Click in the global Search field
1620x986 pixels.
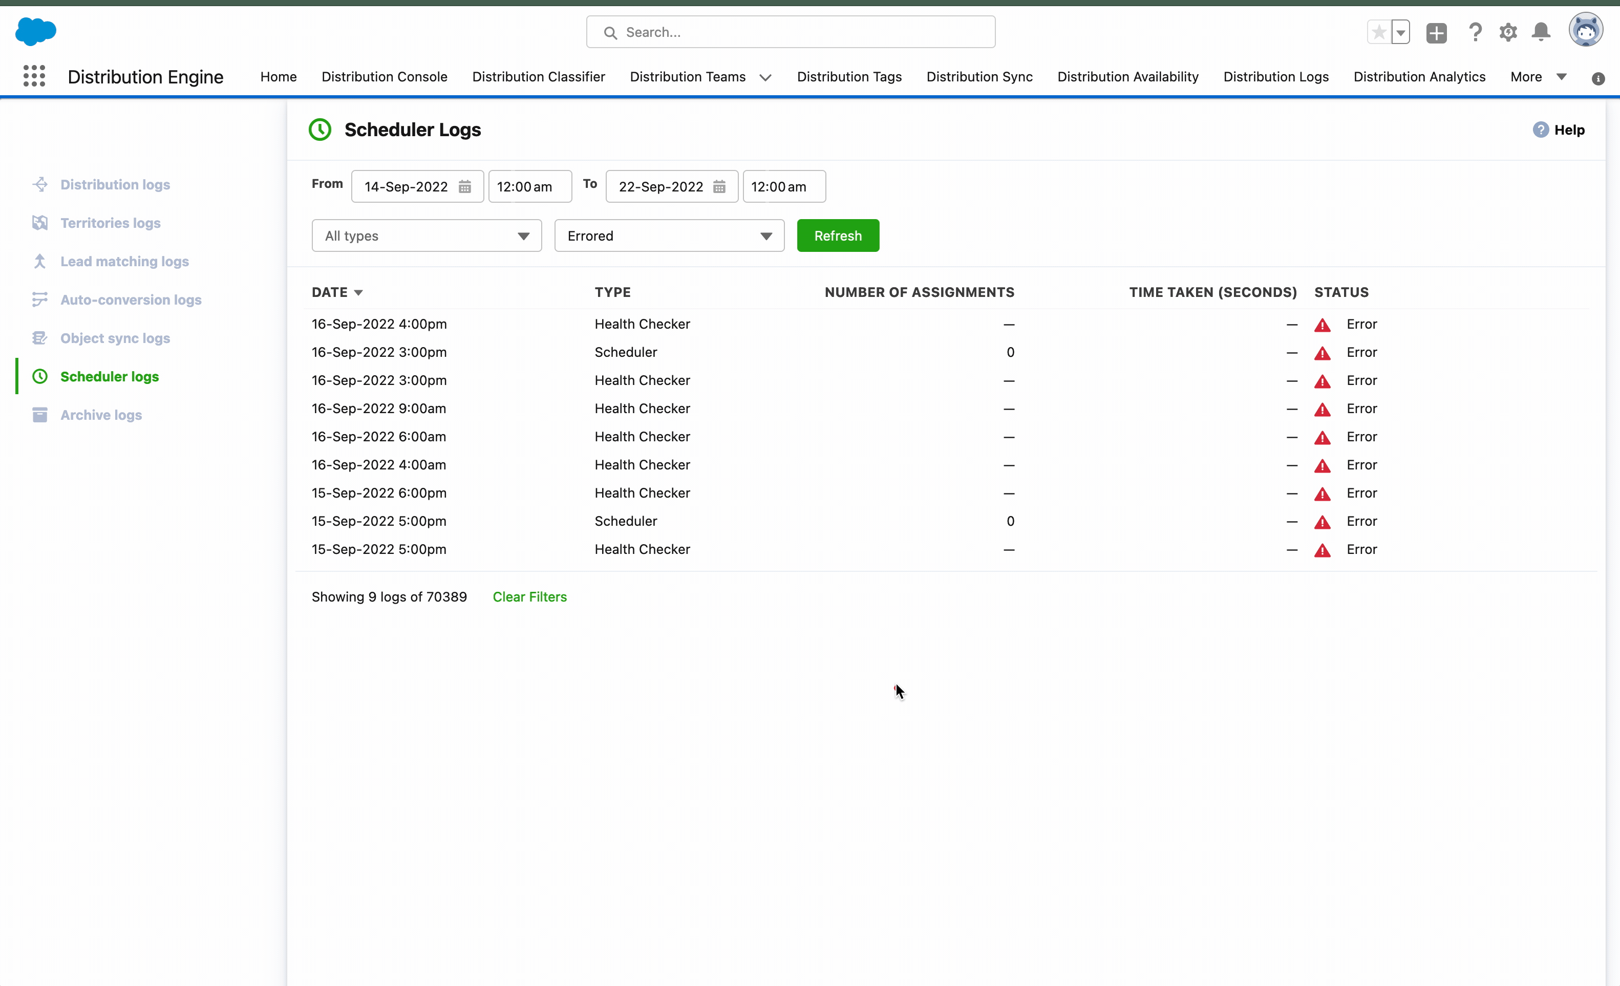(x=790, y=32)
